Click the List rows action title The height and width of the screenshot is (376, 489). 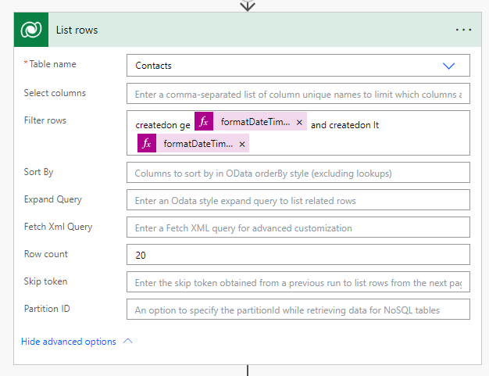[x=77, y=30]
